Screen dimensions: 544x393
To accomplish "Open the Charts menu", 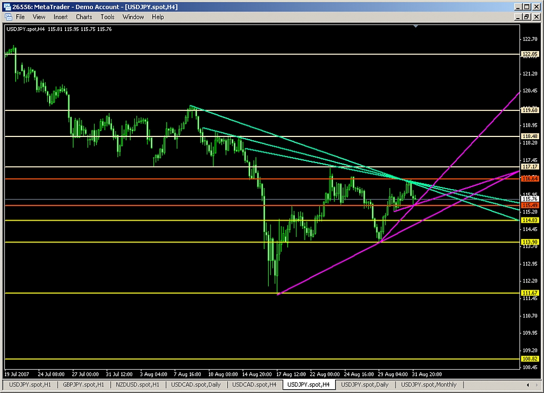I will (x=84, y=17).
